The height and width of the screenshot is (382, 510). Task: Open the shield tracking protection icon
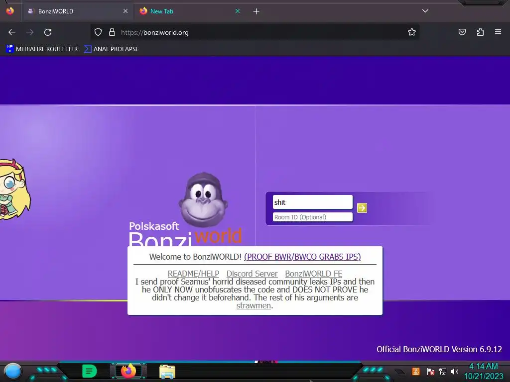(x=98, y=32)
